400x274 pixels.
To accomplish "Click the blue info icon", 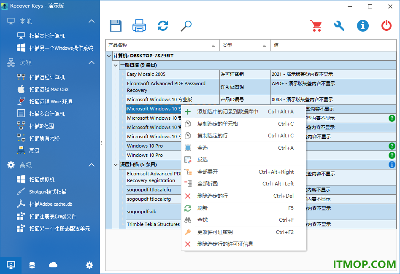I will 362,25.
